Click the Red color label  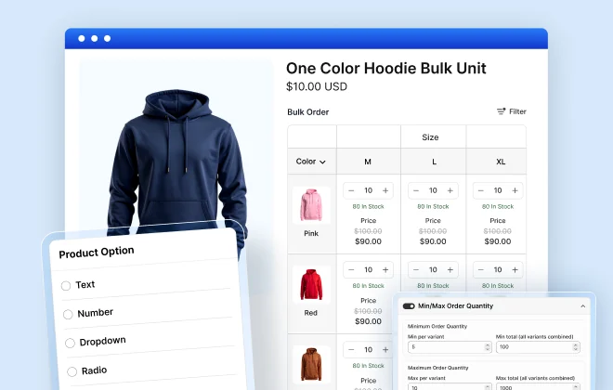[311, 313]
